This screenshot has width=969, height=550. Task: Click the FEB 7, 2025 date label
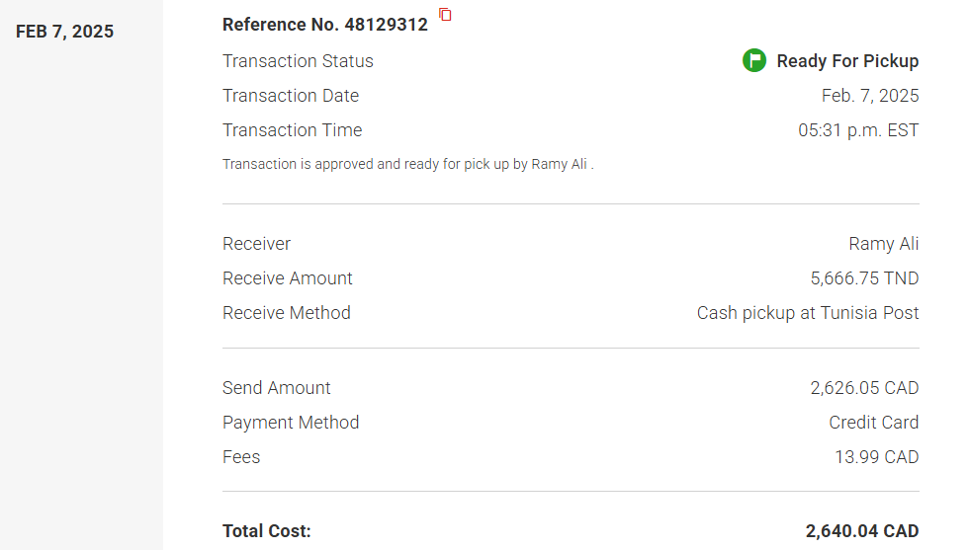click(64, 32)
